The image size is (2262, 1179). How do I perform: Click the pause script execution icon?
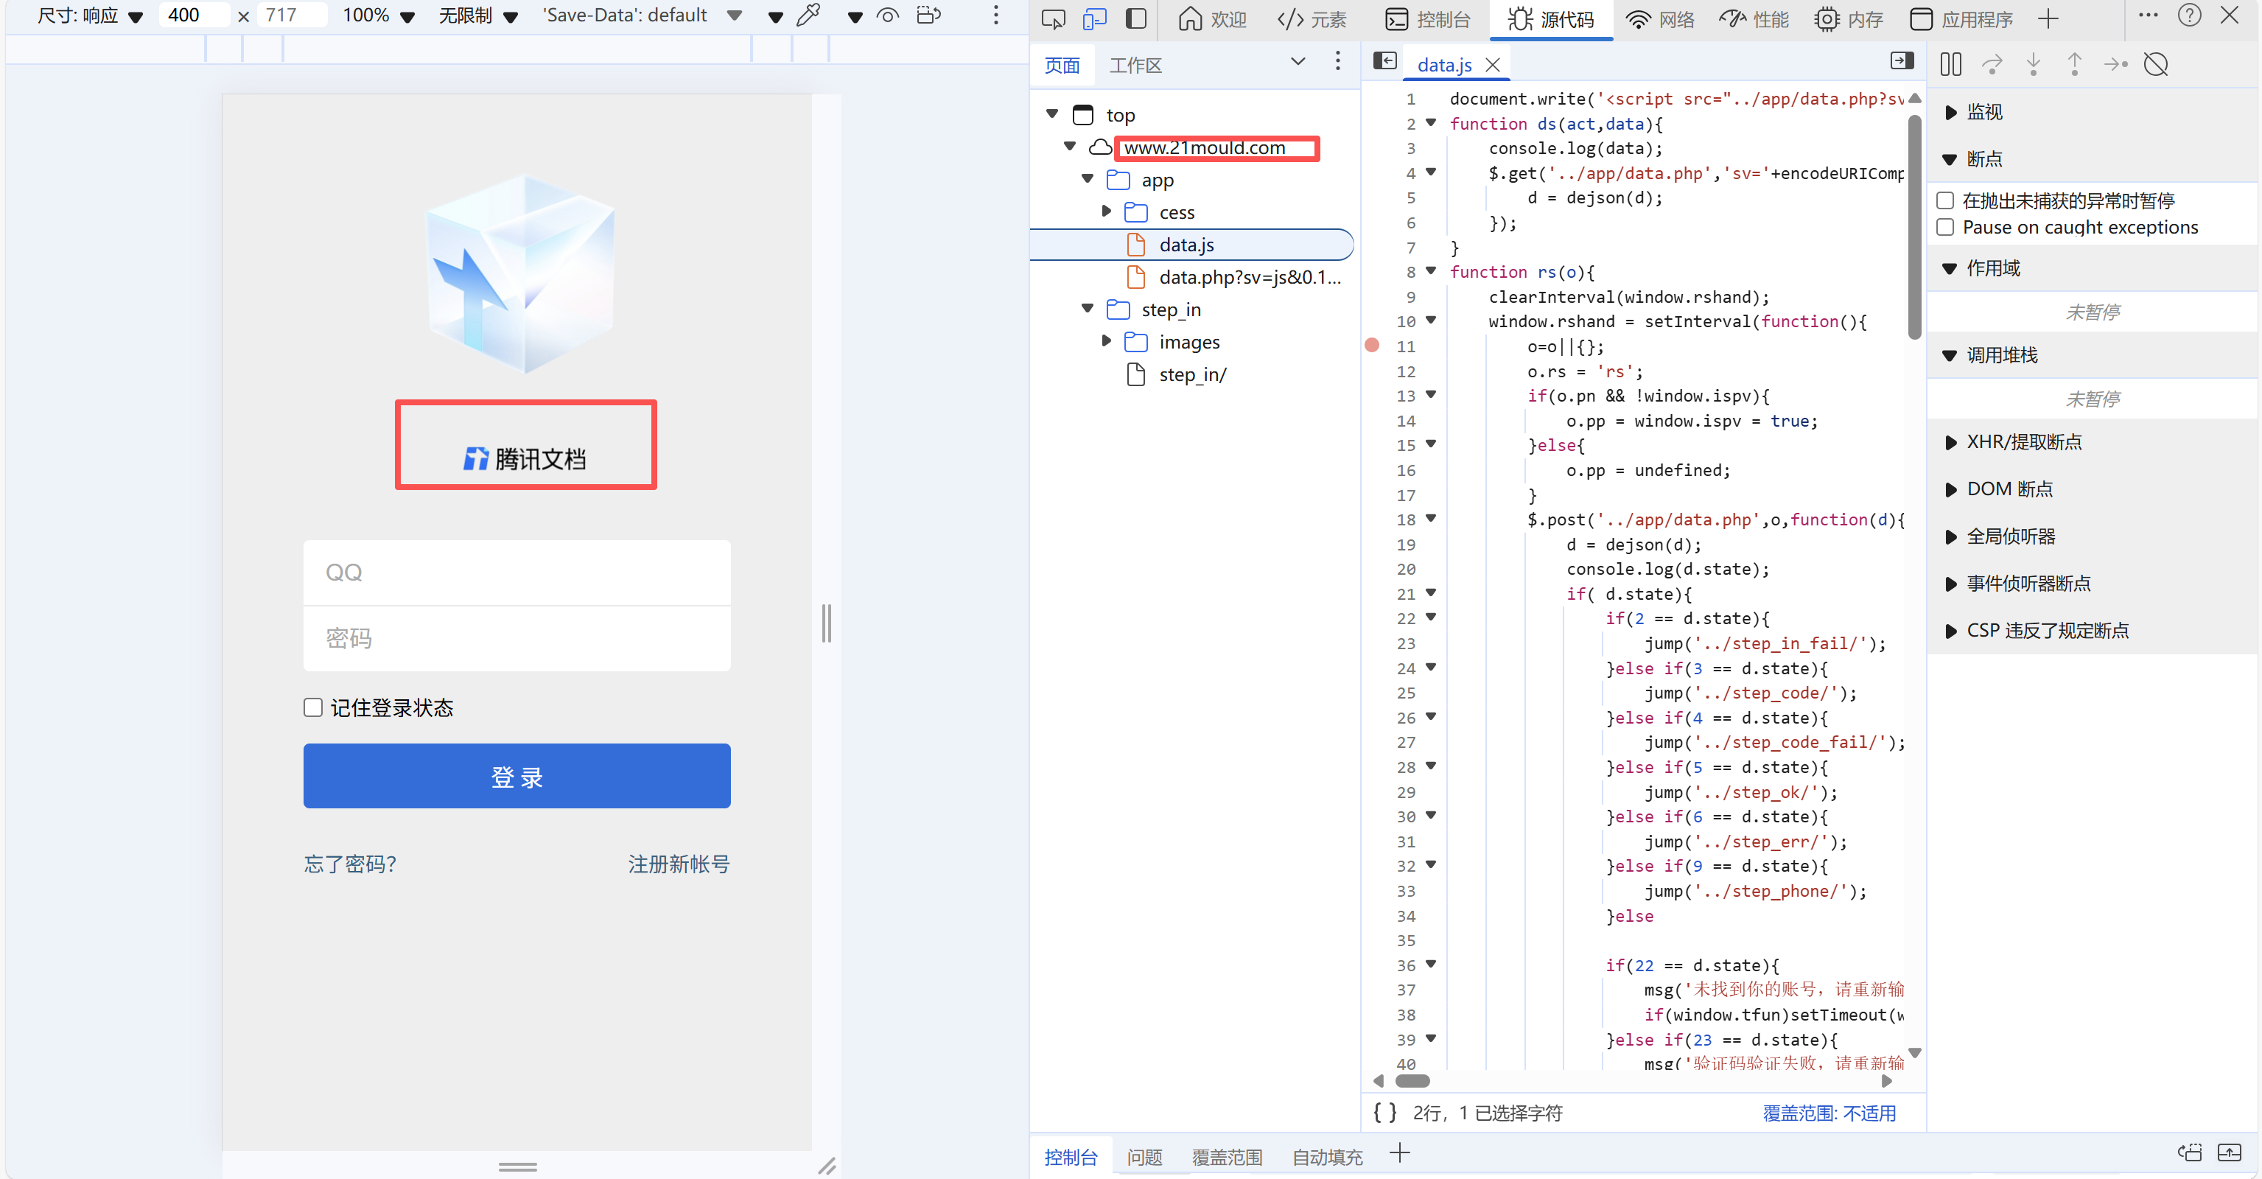[1950, 64]
